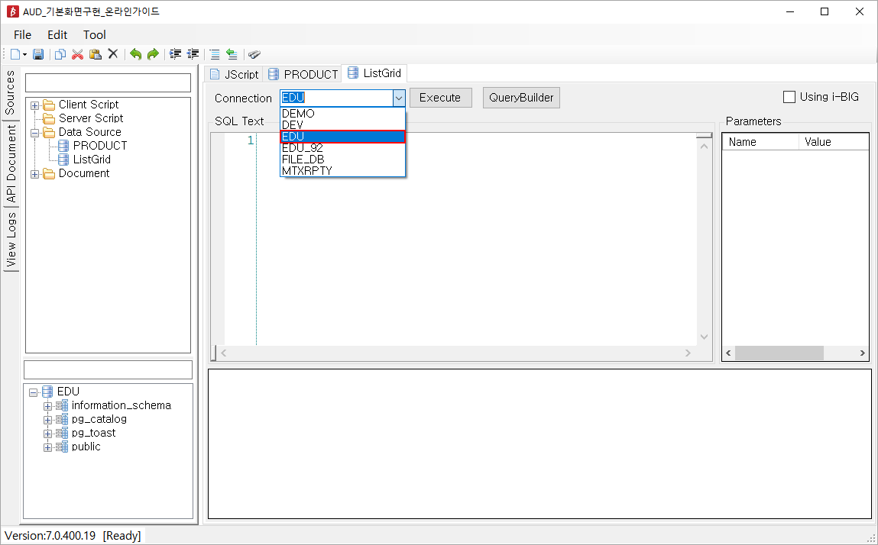Click the EDU database icon in tree
878x545 pixels.
pos(47,391)
